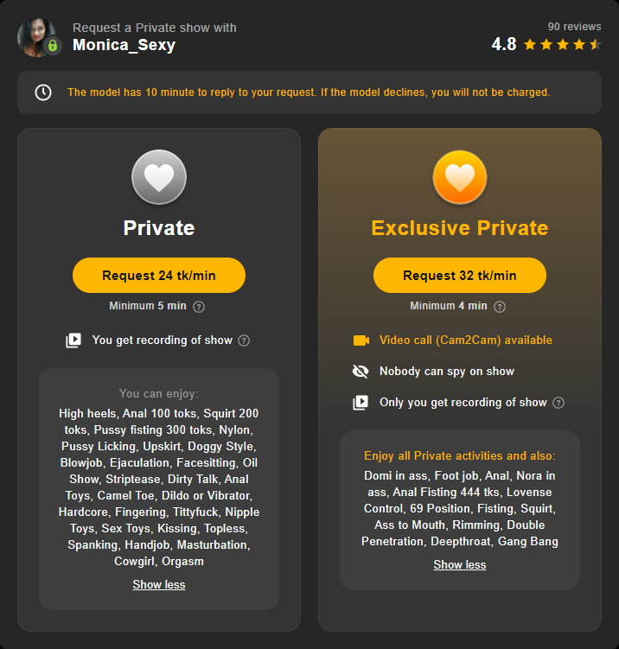
Task: Click help icon next to 'You get recording of show'
Action: click(244, 340)
